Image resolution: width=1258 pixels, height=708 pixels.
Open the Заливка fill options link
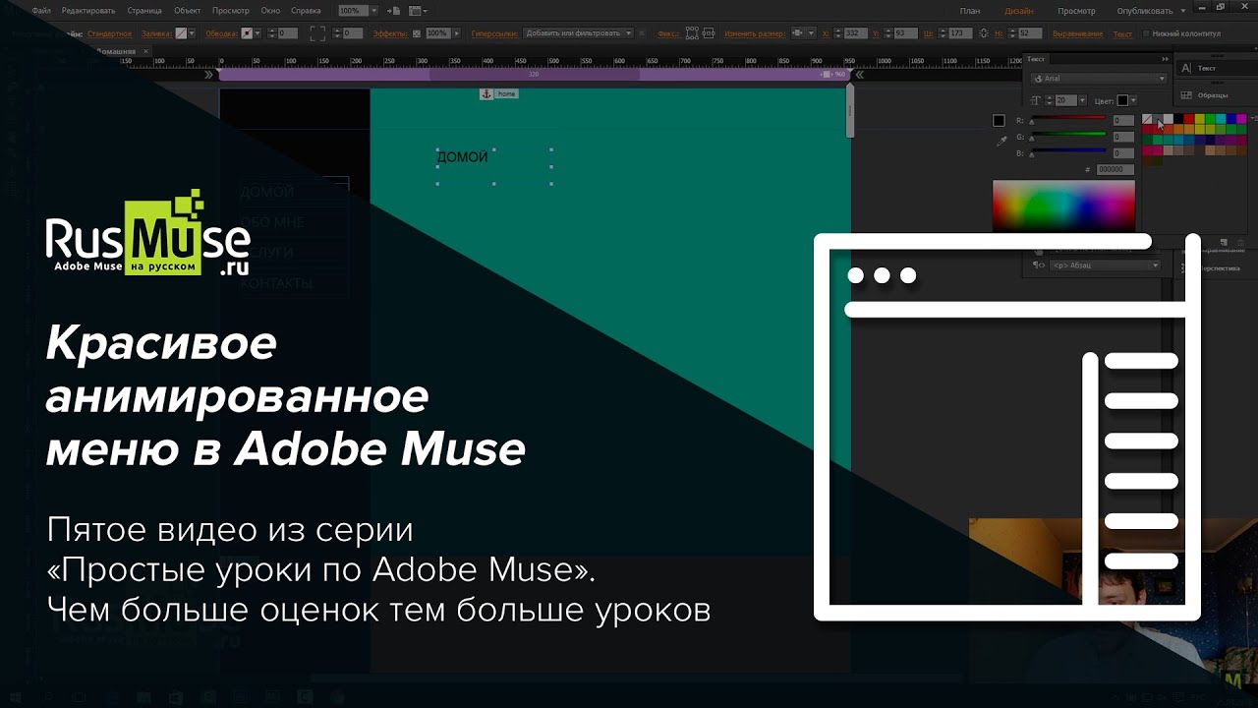[x=156, y=33]
